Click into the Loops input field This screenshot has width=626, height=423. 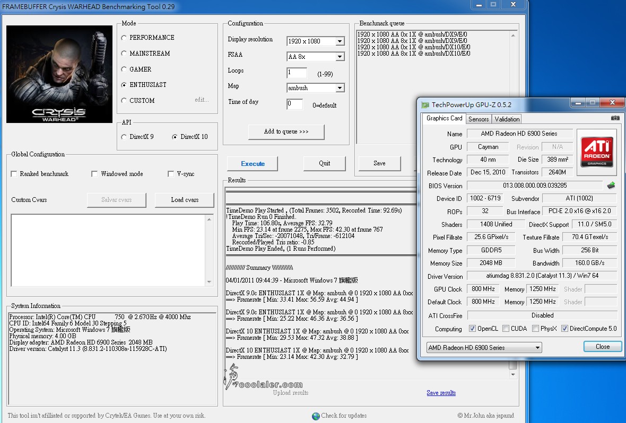(297, 73)
